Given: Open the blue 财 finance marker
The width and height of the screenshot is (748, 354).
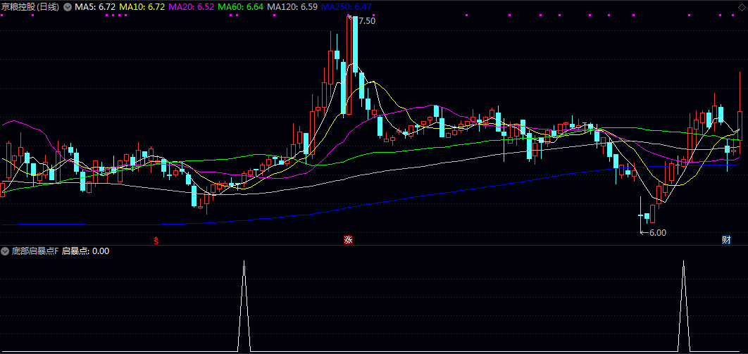Looking at the screenshot, I should pos(726,240).
